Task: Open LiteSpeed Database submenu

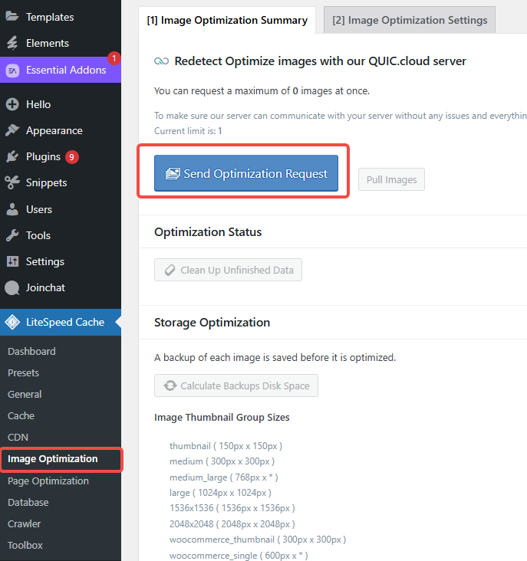Action: coord(28,502)
